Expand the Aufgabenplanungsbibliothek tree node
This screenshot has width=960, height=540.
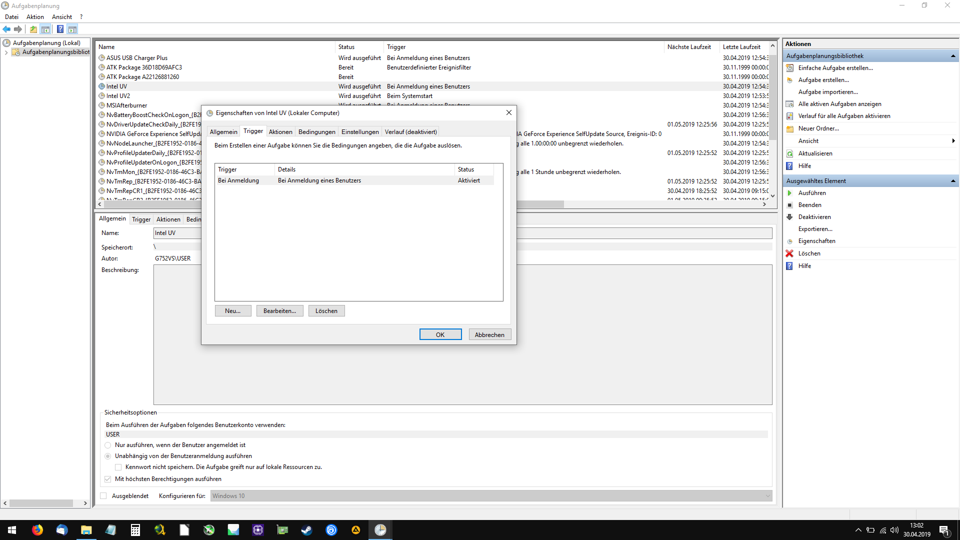6,52
